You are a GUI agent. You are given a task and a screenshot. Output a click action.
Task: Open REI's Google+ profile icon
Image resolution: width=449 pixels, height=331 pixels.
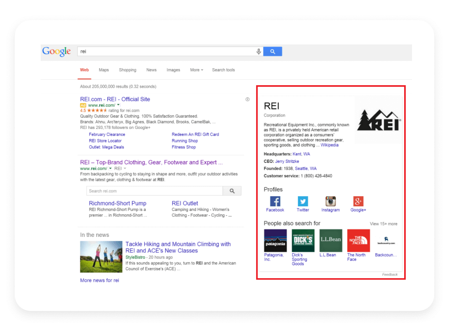click(358, 203)
